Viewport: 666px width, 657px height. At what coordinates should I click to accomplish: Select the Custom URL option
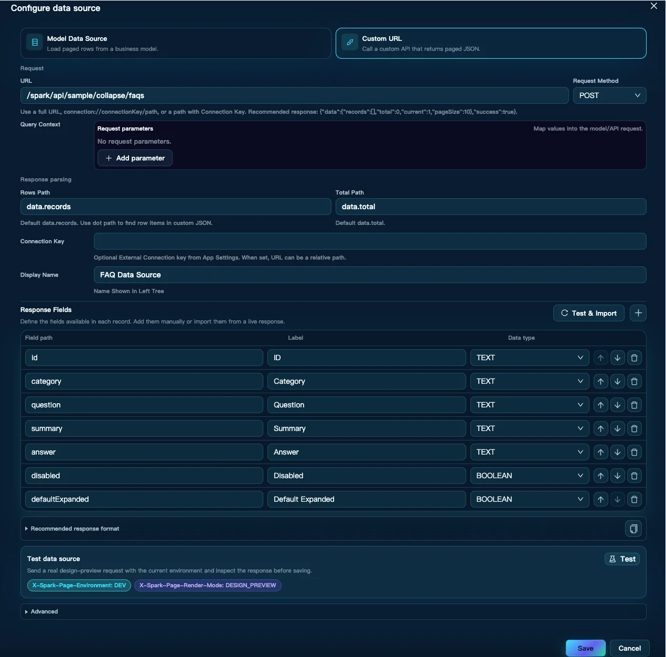491,43
